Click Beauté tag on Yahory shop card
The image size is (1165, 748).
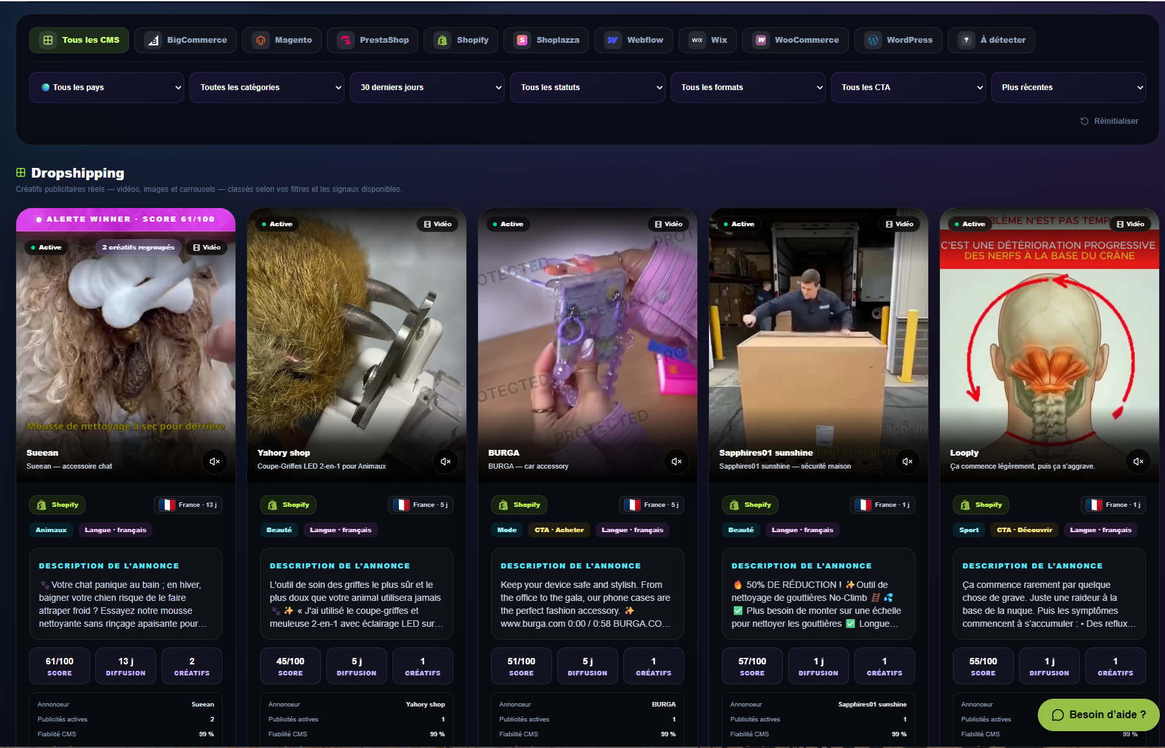click(279, 530)
